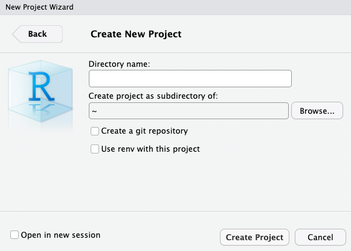Click the tilde character in the path field
Viewport: 351px width, 251px height.
pos(94,111)
